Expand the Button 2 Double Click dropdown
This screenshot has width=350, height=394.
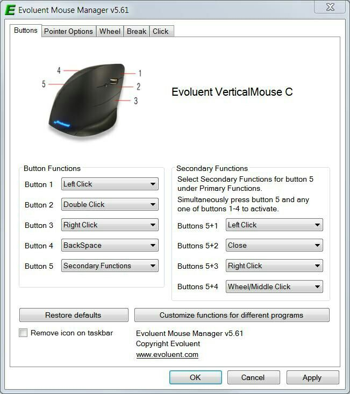pos(110,204)
